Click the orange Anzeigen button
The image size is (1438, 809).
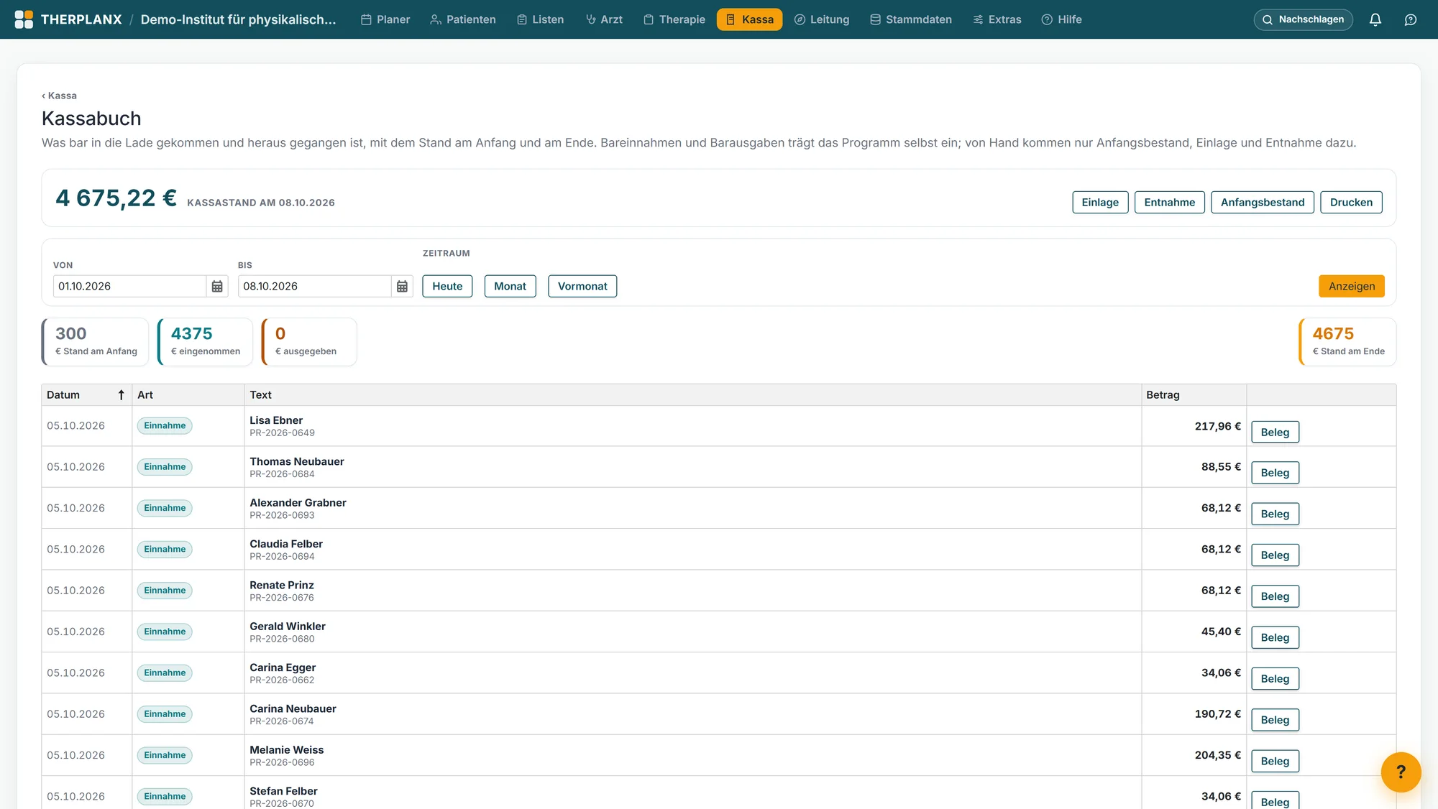(1352, 286)
